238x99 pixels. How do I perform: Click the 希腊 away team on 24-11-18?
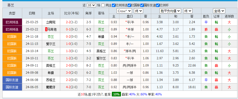(x=101, y=37)
